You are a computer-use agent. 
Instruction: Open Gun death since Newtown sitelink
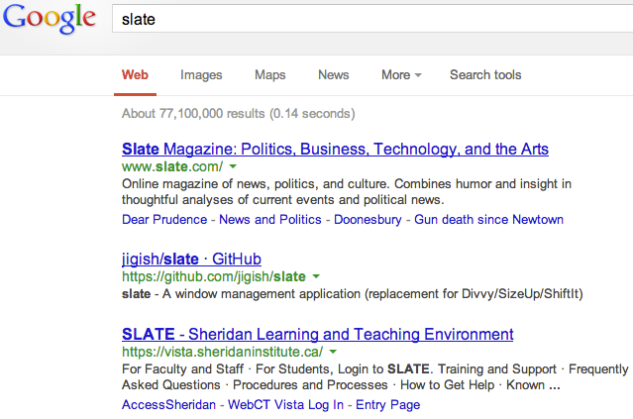point(488,220)
